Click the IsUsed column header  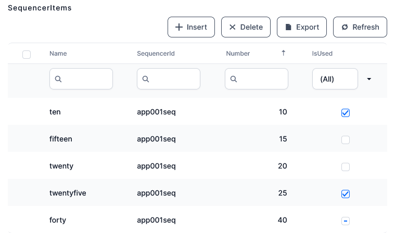tap(322, 54)
